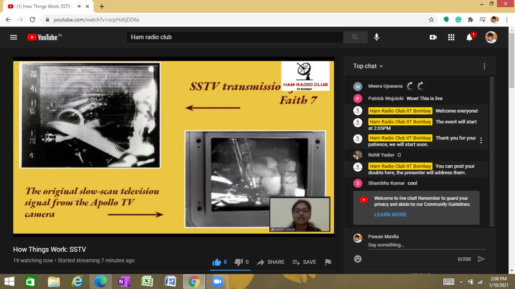Click Rohit Yadav's chat name

pos(381,155)
